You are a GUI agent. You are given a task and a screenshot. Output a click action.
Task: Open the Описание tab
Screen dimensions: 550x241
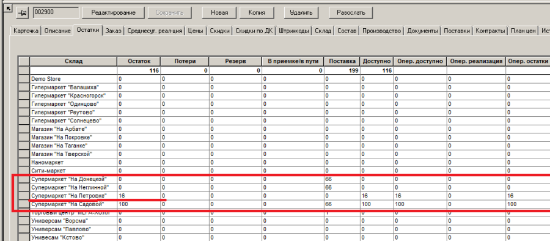[57, 31]
